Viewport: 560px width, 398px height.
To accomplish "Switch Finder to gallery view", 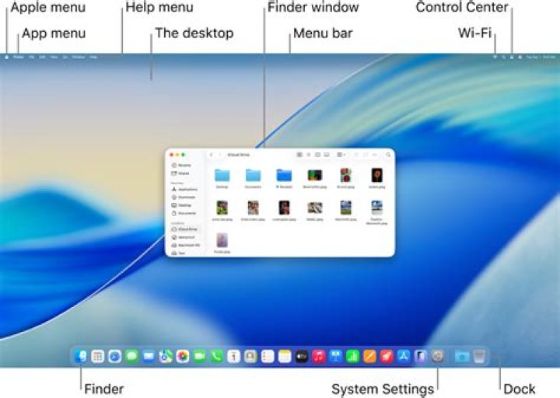I will coord(327,155).
